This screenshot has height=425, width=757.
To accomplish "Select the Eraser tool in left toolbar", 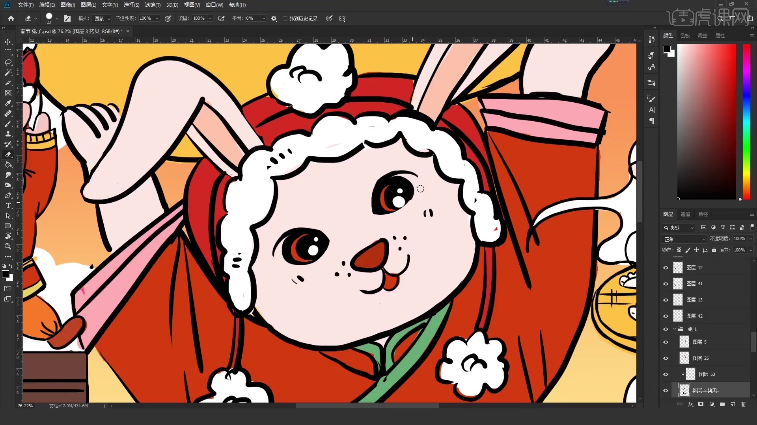I will 8,154.
